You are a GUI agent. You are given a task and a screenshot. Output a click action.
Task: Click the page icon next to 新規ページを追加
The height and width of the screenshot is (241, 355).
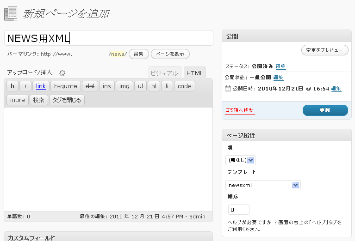coord(11,13)
